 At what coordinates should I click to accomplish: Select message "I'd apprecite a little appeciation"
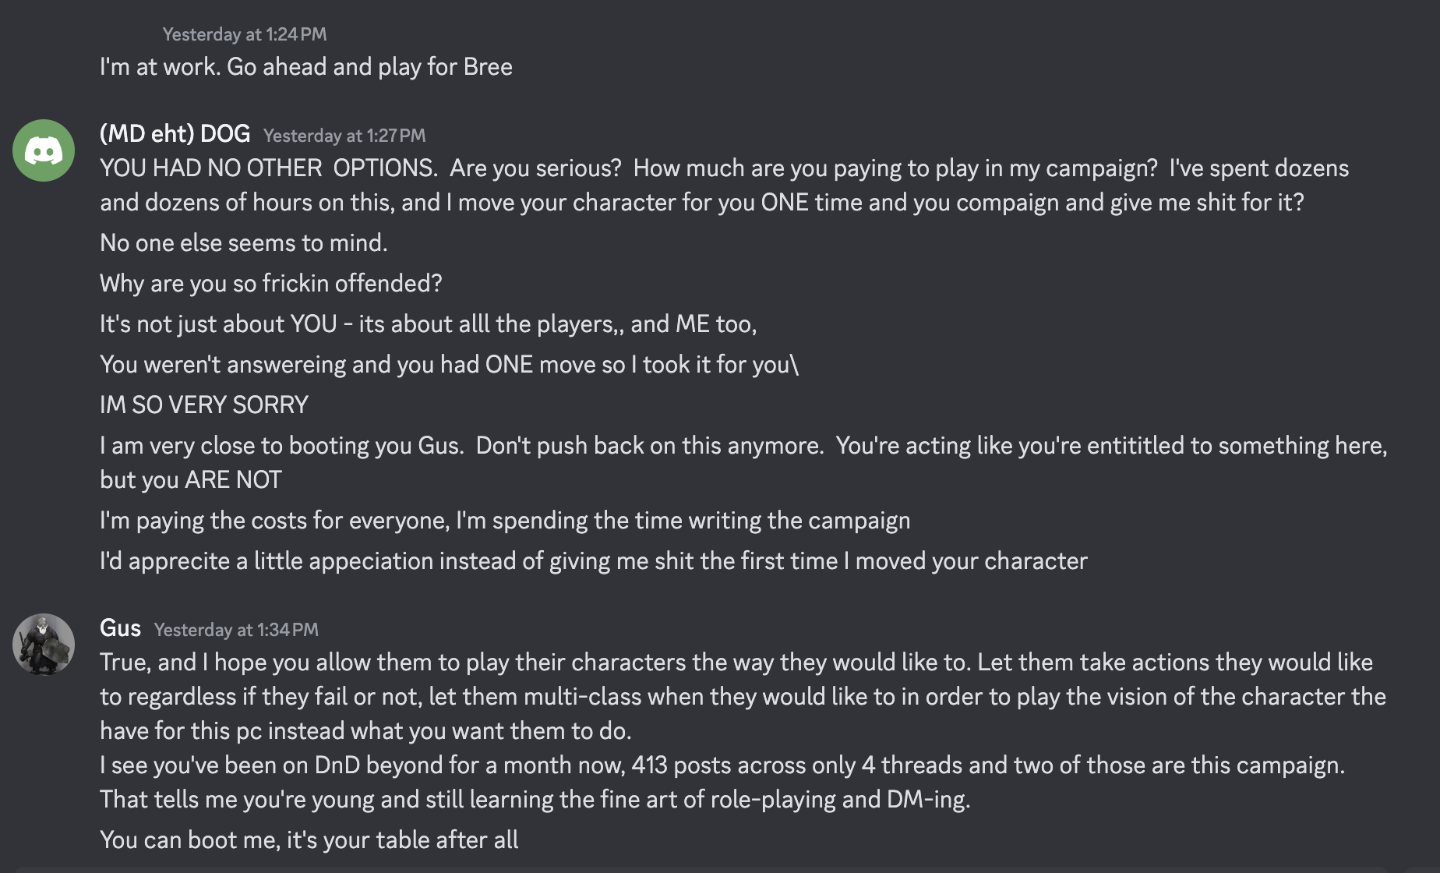[594, 561]
